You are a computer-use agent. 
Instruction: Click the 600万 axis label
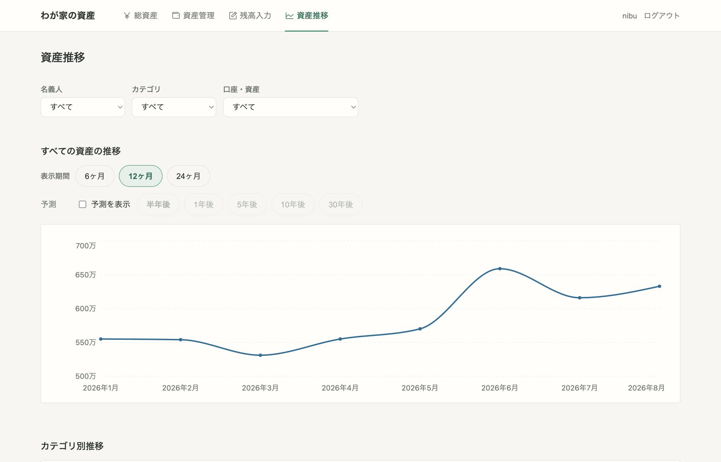click(x=86, y=309)
